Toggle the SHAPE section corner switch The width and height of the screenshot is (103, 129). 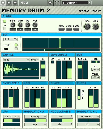coord(74,83)
